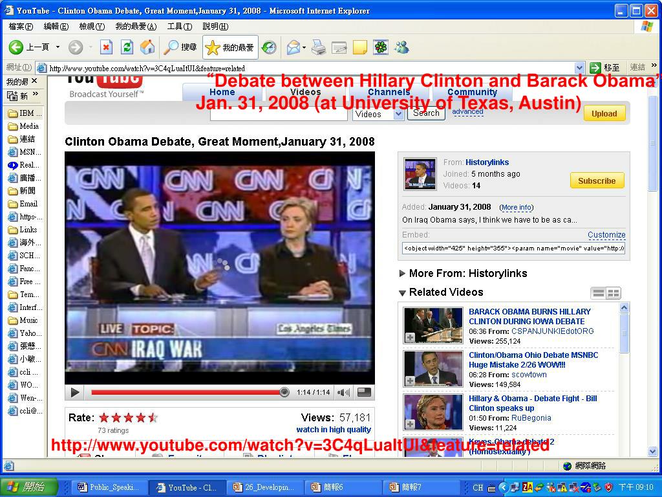Click the YouTube search text box
662x497 pixels.
click(279, 114)
